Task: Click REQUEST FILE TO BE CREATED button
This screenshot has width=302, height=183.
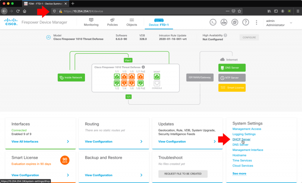Action: tap(183, 174)
